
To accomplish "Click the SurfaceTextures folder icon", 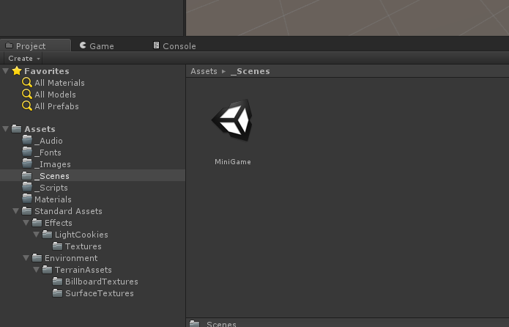I will click(x=57, y=293).
